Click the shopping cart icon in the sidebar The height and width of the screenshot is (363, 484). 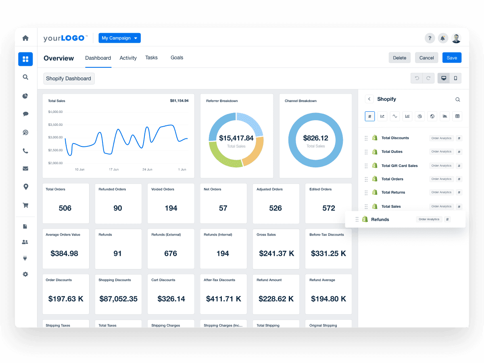(25, 205)
